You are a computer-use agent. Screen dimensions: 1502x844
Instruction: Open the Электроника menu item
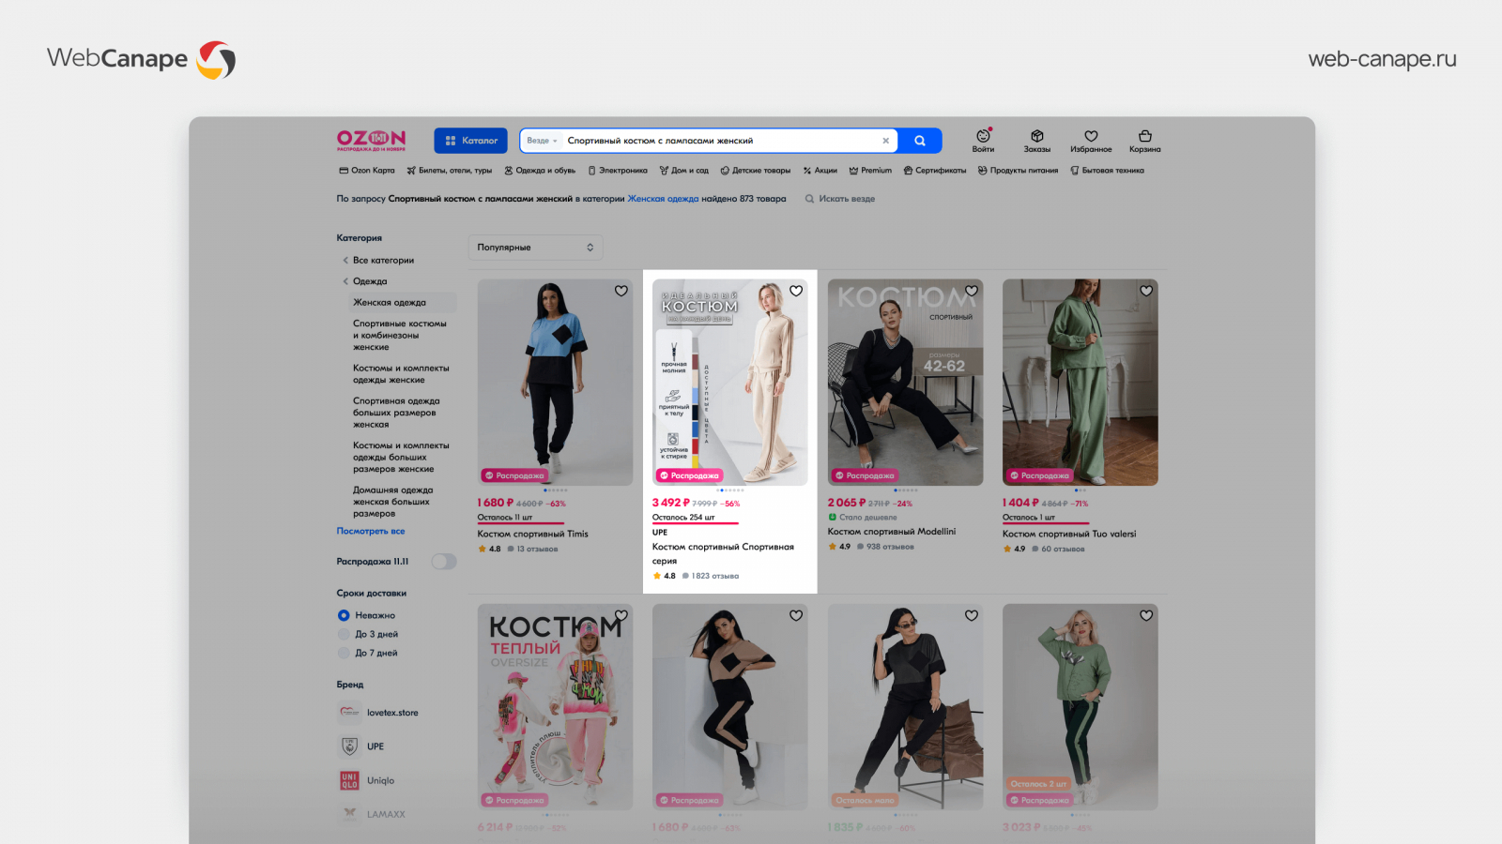coord(618,171)
